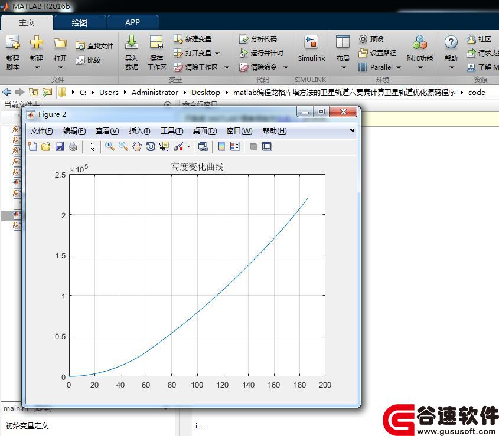The height and width of the screenshot is (436, 499).
Task: Select the Pan hand tool
Action: (x=137, y=146)
